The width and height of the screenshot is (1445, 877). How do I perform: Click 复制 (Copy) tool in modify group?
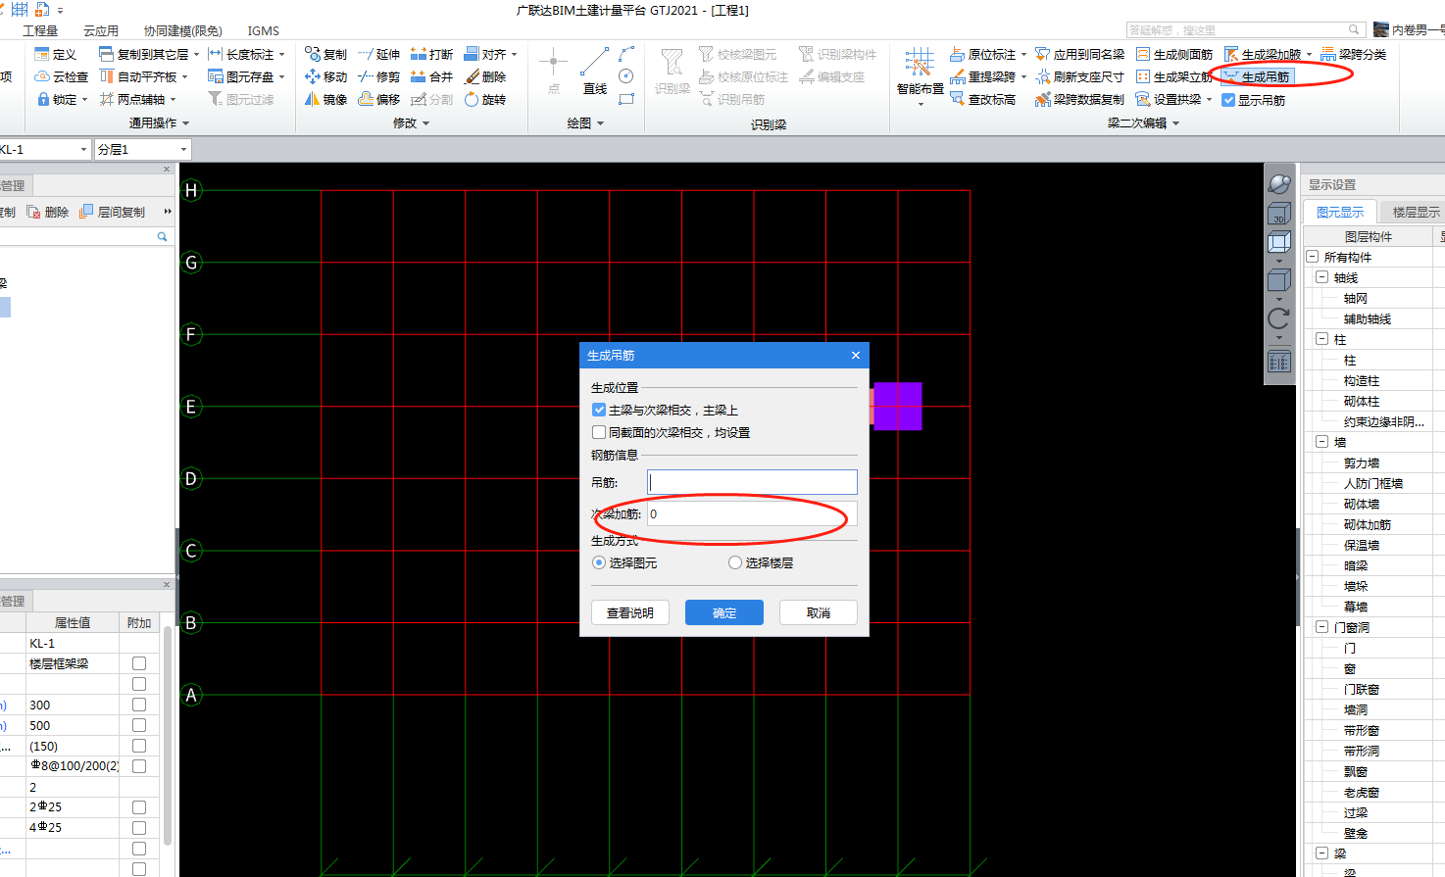pyautogui.click(x=325, y=54)
